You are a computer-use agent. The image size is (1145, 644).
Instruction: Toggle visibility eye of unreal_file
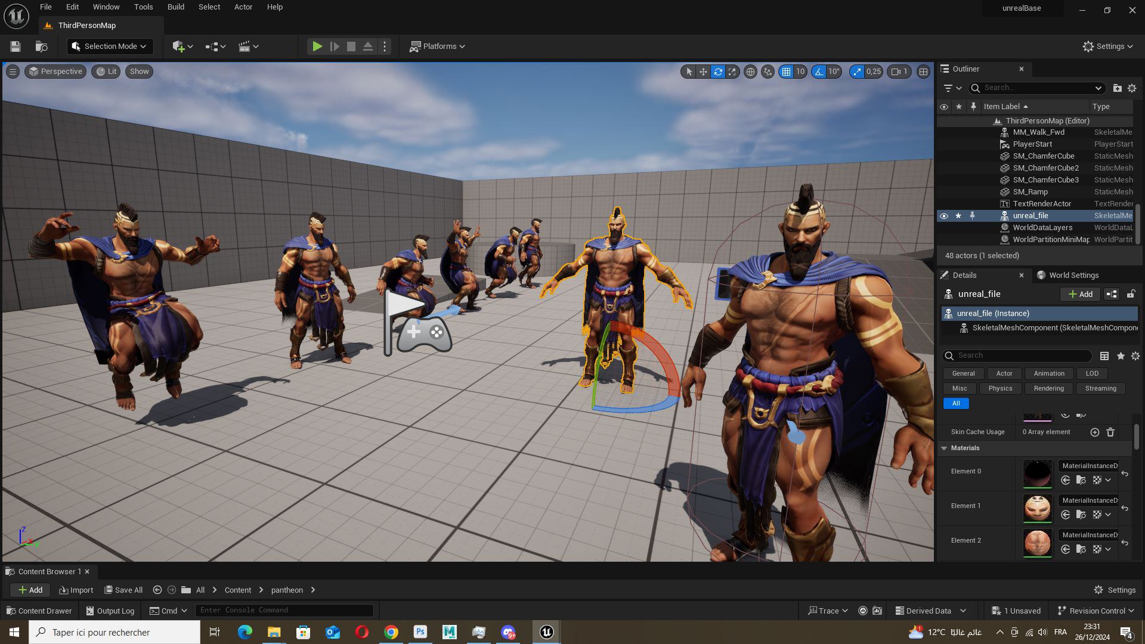(x=943, y=216)
